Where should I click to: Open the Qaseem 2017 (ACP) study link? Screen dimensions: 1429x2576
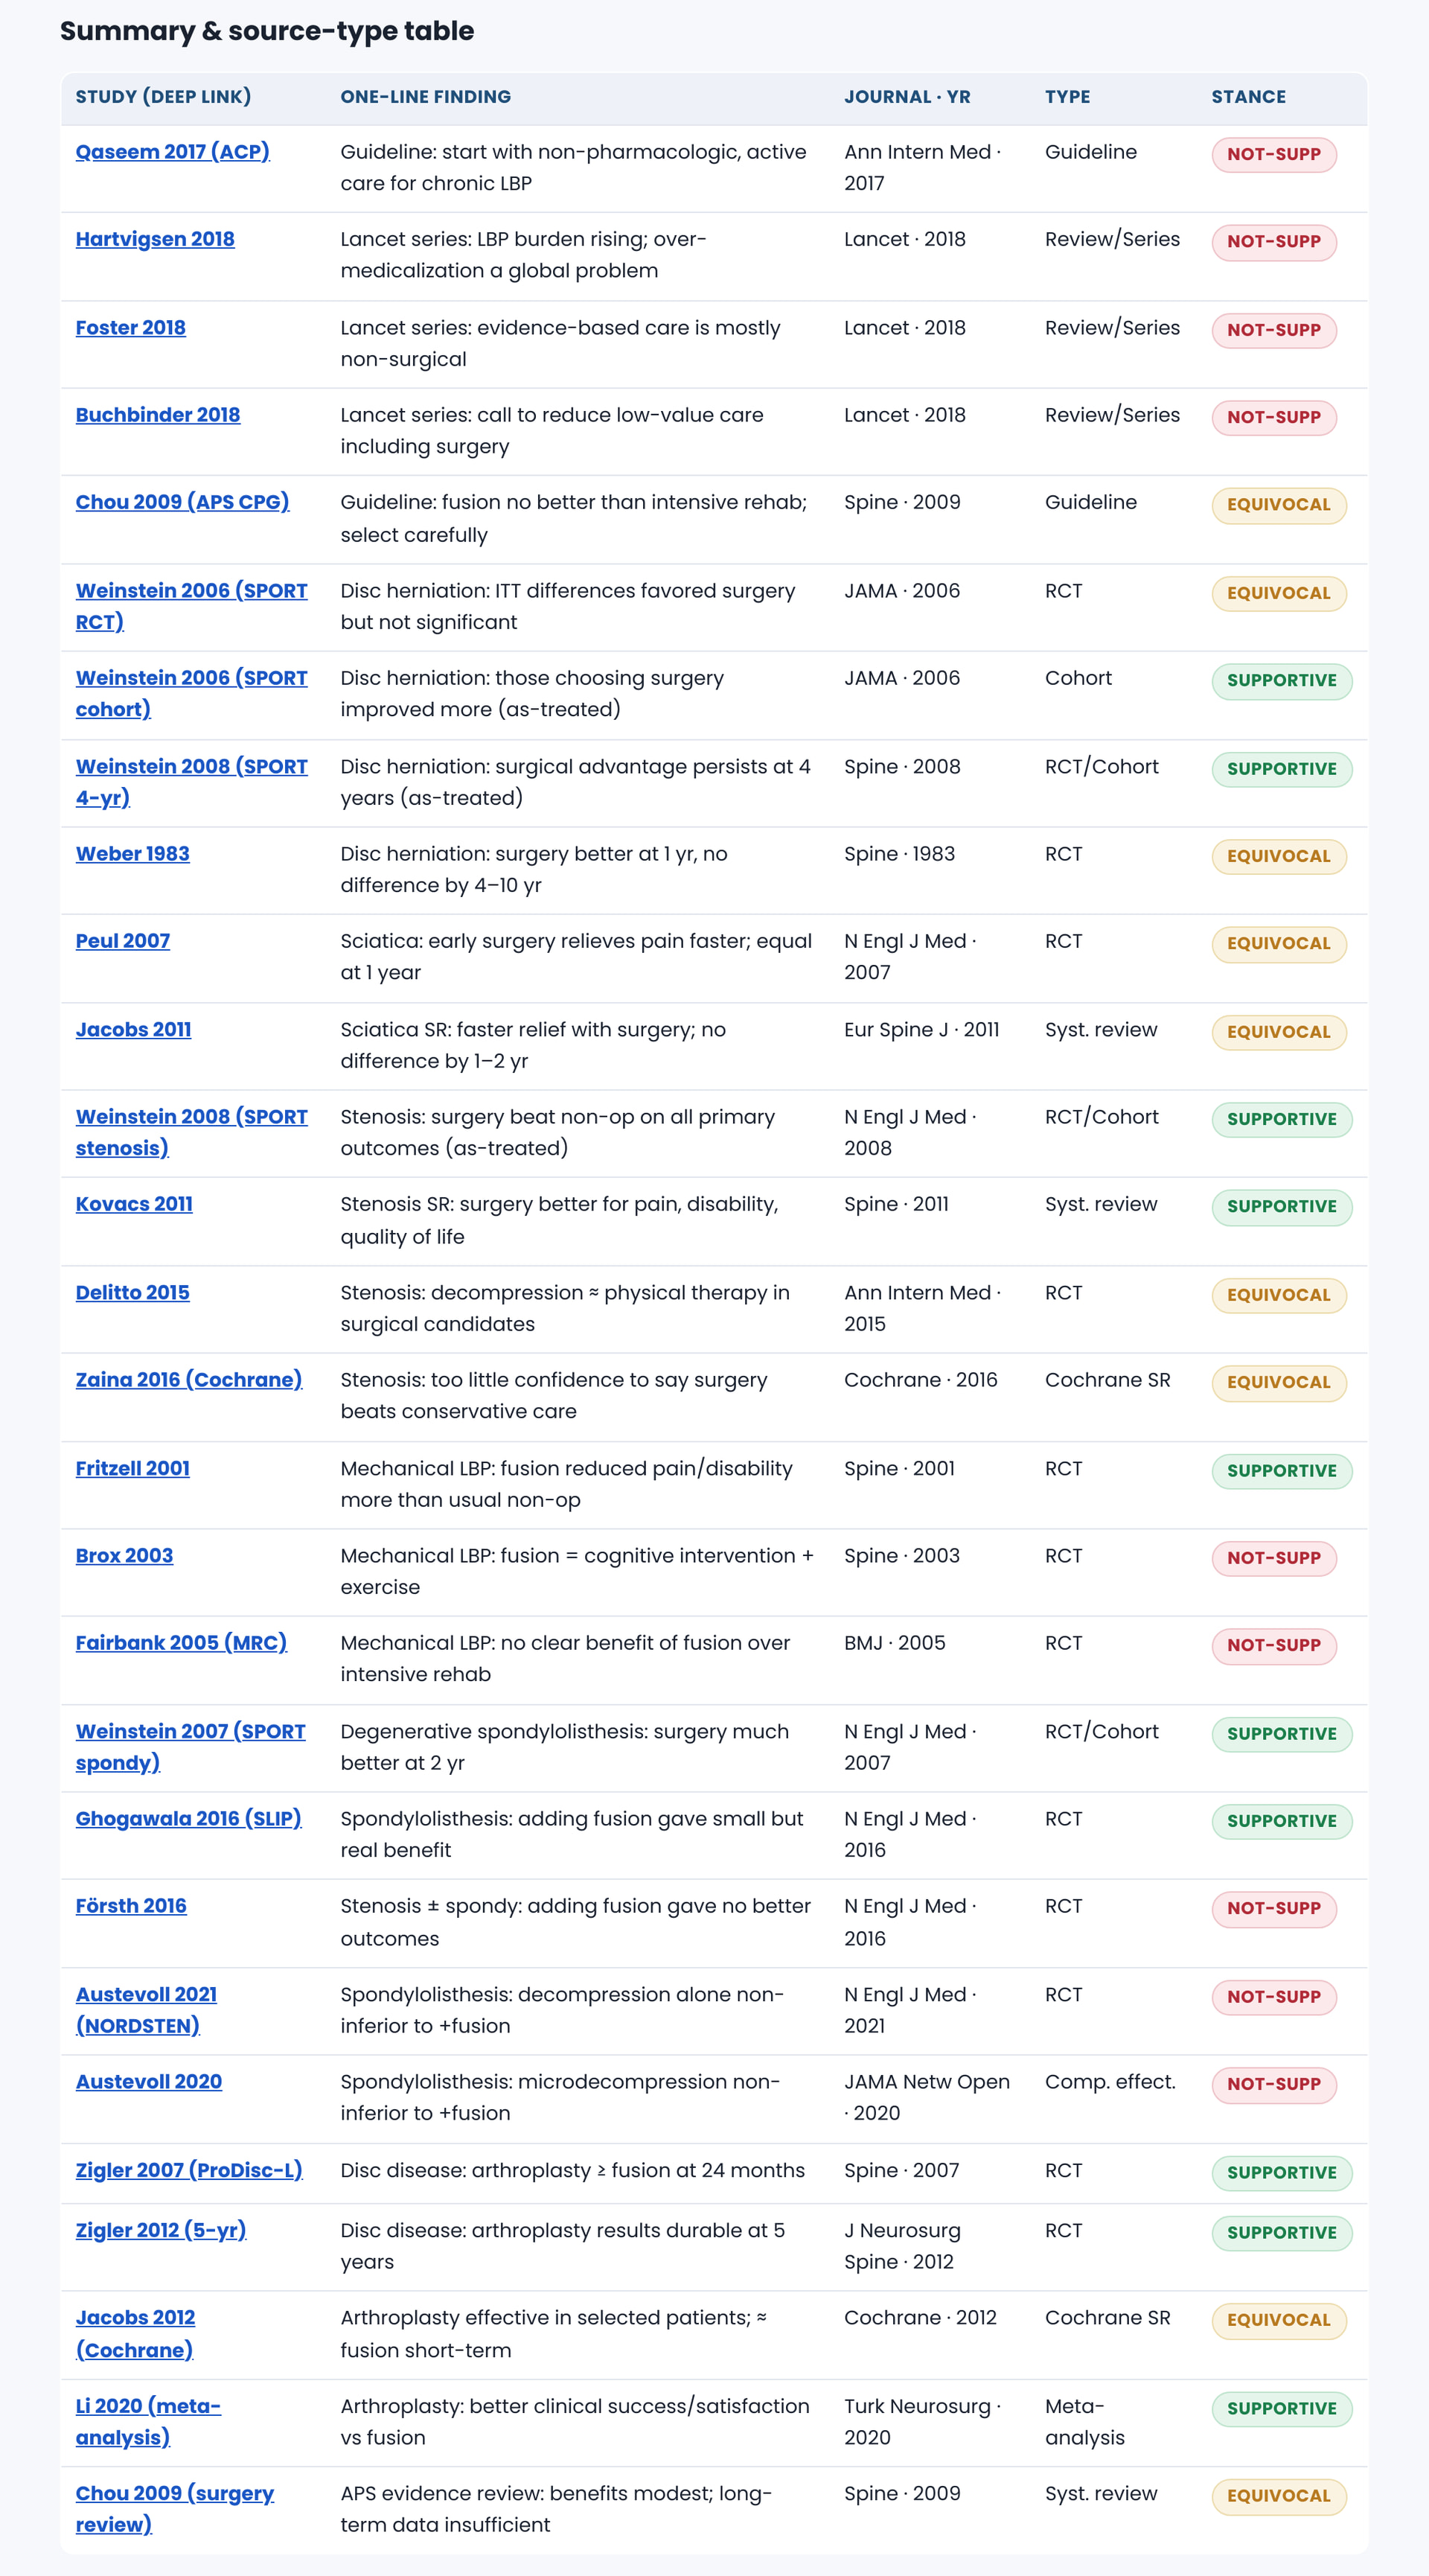coord(172,152)
